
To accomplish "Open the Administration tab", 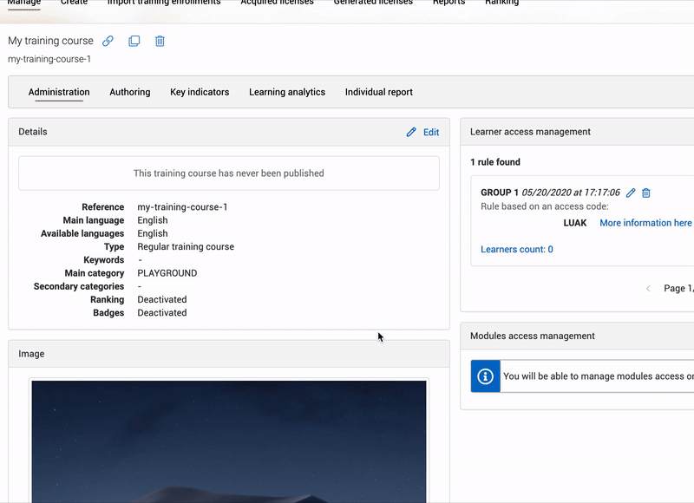I will [x=59, y=92].
